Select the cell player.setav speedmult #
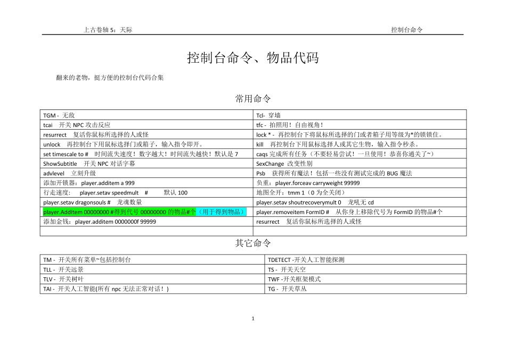This screenshot has width=506, height=357. [x=146, y=192]
